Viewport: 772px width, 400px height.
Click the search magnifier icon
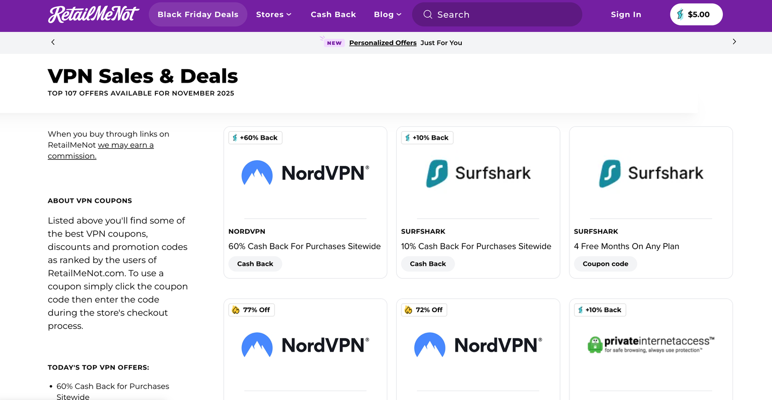coord(427,14)
